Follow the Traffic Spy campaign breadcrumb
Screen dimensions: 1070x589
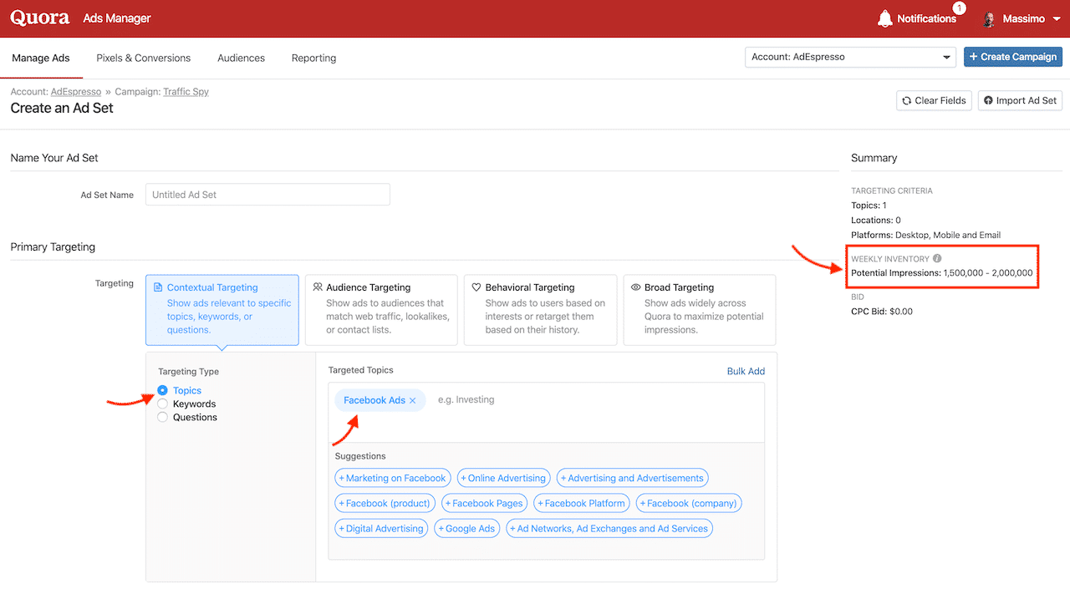click(186, 92)
